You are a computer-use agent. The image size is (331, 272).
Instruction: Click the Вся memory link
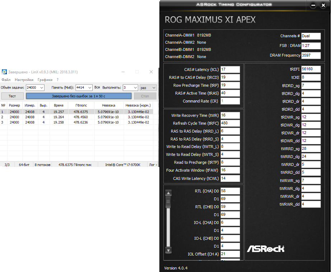click(97, 87)
